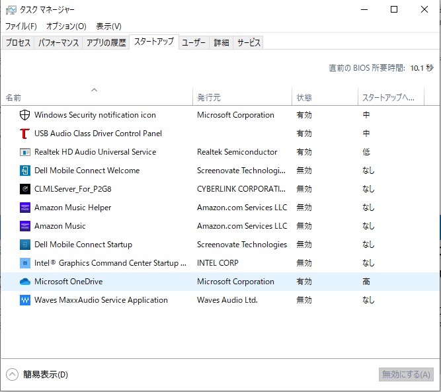Click the Task Manager title bar icon
Viewport: 441px width, 392px height.
11,10
